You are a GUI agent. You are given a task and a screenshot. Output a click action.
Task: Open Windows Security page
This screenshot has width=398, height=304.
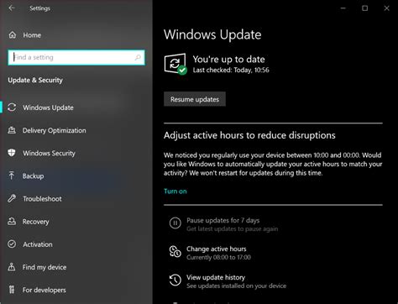49,153
